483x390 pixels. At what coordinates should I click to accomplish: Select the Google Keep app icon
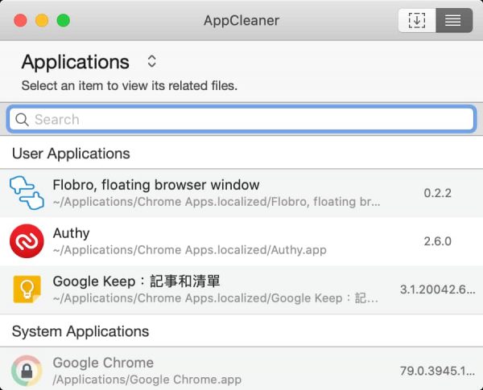click(x=27, y=289)
